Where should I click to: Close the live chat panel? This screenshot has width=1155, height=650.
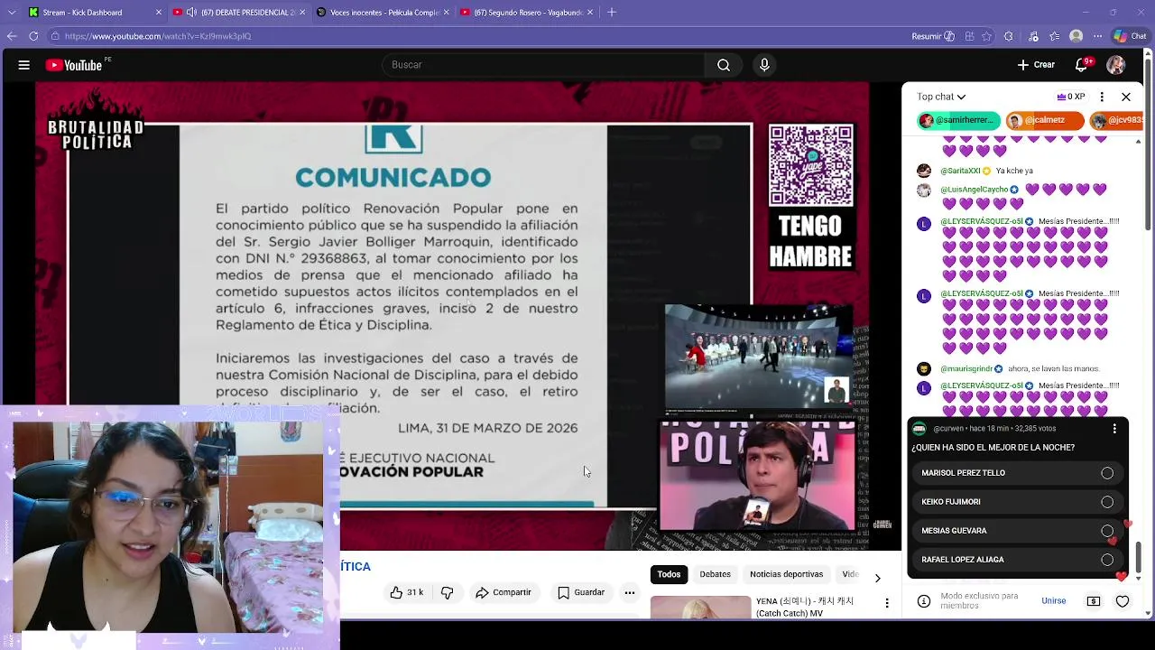pos(1126,97)
